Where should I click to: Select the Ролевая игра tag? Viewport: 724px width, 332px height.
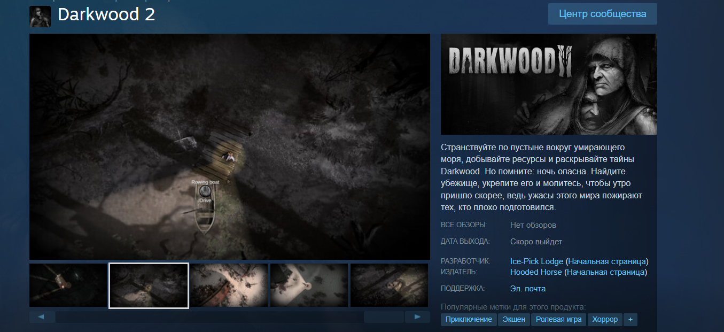pyautogui.click(x=558, y=320)
